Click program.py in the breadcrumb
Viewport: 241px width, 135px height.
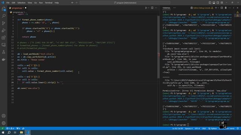18,12
